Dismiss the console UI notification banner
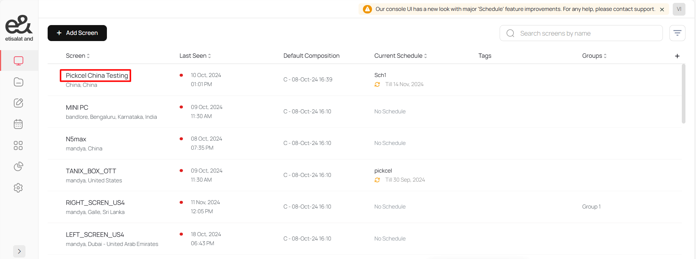This screenshot has width=696, height=259. (662, 9)
